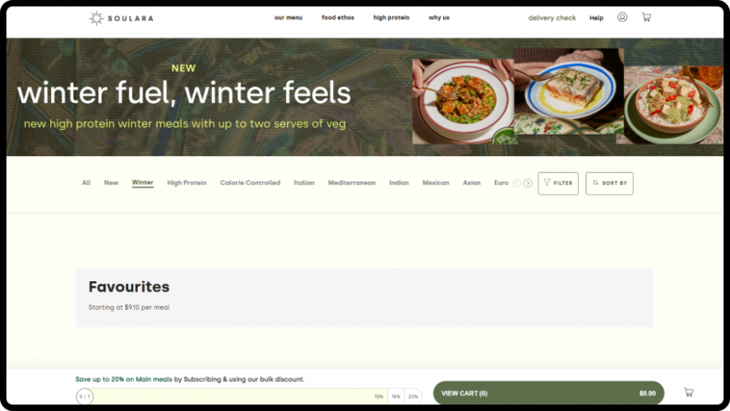Click the lasagne dish banner photo
Image resolution: width=730 pixels, height=411 pixels.
click(568, 87)
